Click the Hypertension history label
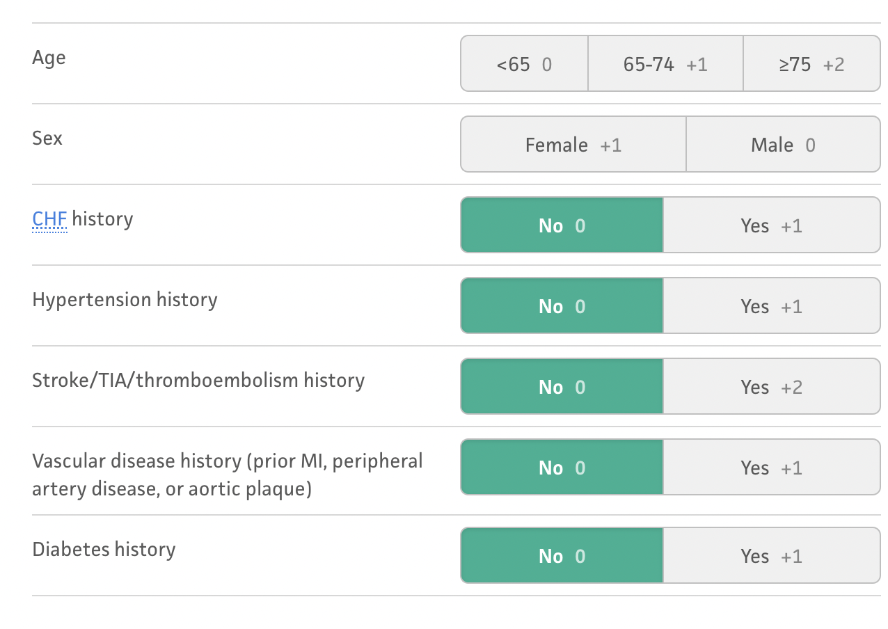 125,300
